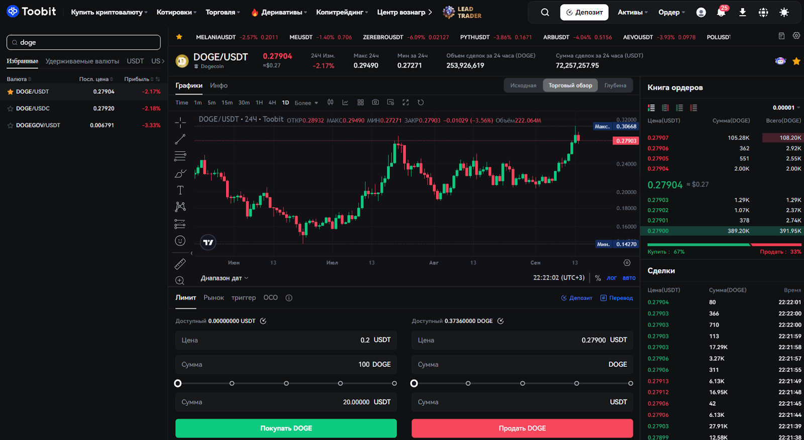Switch to the 'Инфо' tab
This screenshot has height=440, width=804.
[219, 85]
